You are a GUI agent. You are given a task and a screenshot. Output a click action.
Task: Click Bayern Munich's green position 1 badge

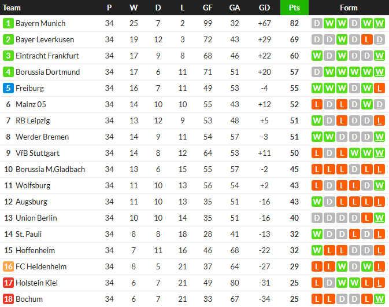[8, 24]
